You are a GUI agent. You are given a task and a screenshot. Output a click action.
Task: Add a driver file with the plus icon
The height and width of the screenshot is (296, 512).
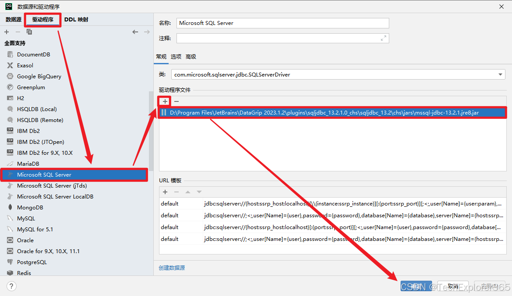tap(164, 101)
